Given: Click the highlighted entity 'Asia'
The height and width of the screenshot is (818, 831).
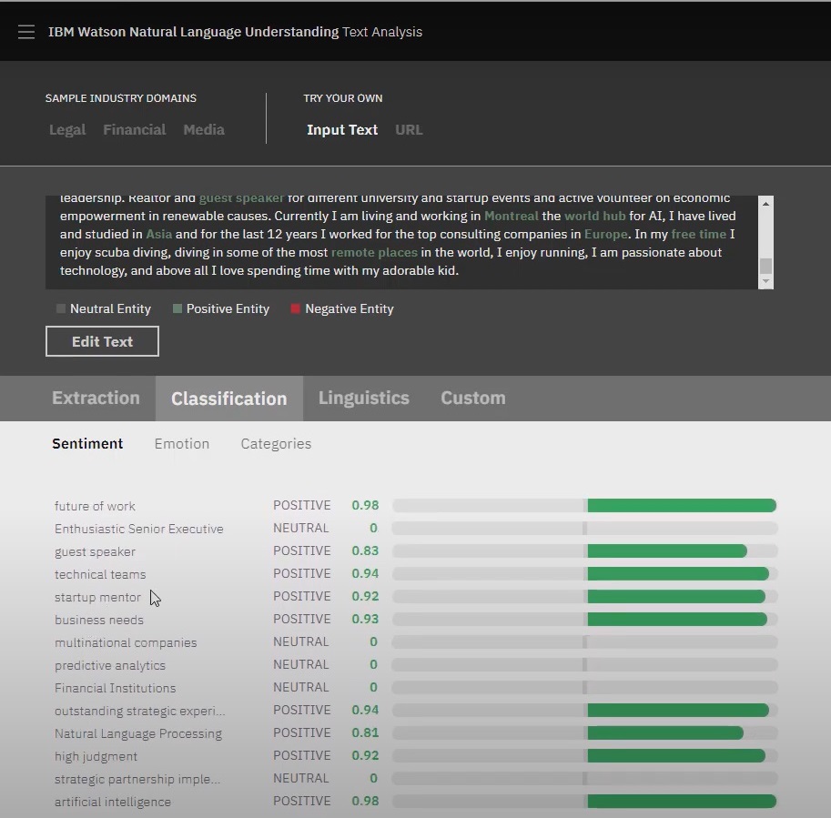Looking at the screenshot, I should tap(159, 234).
